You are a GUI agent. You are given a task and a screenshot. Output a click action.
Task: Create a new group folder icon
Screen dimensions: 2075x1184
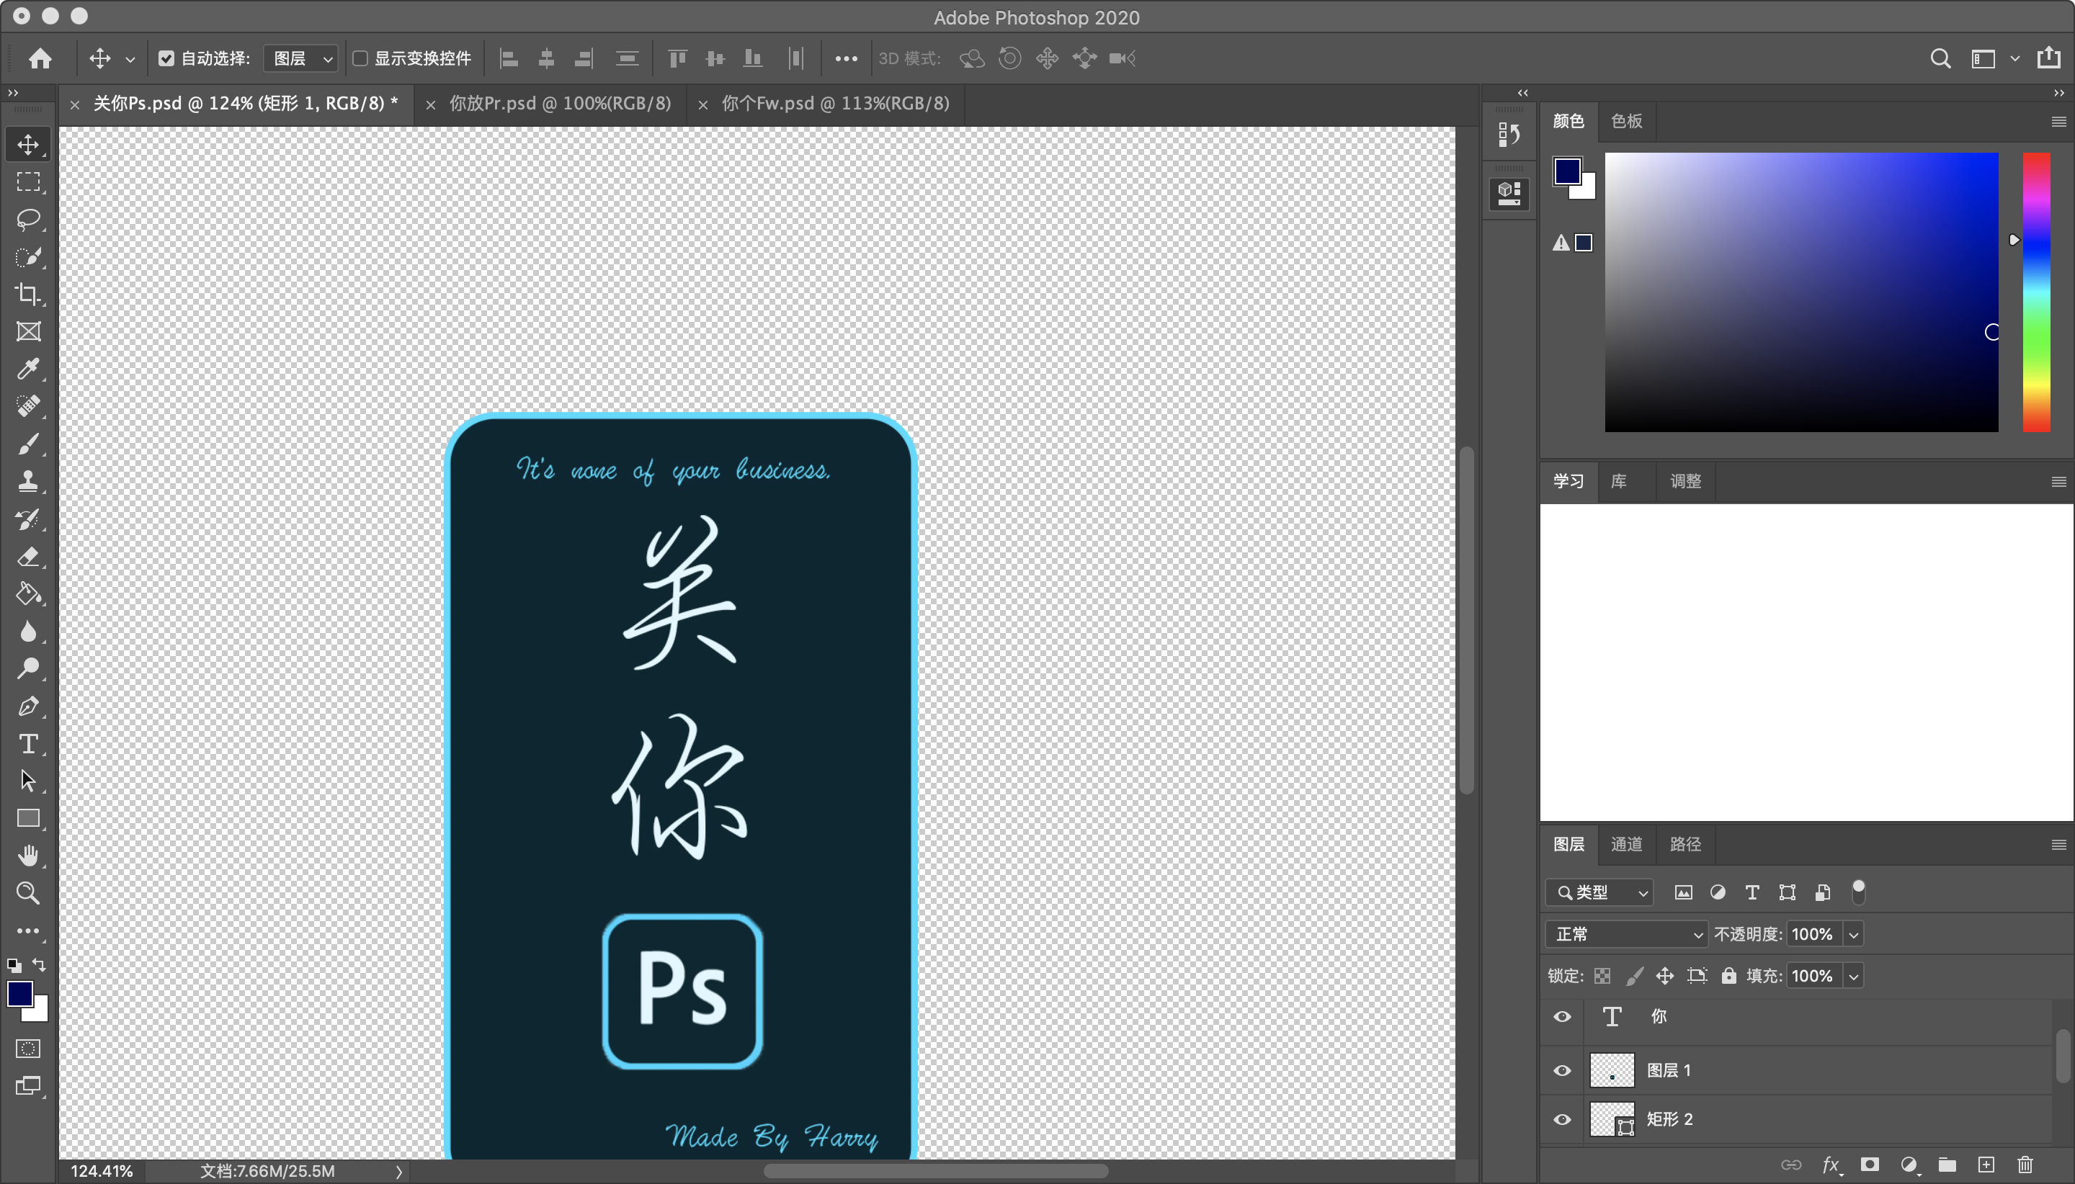pyautogui.click(x=1947, y=1165)
